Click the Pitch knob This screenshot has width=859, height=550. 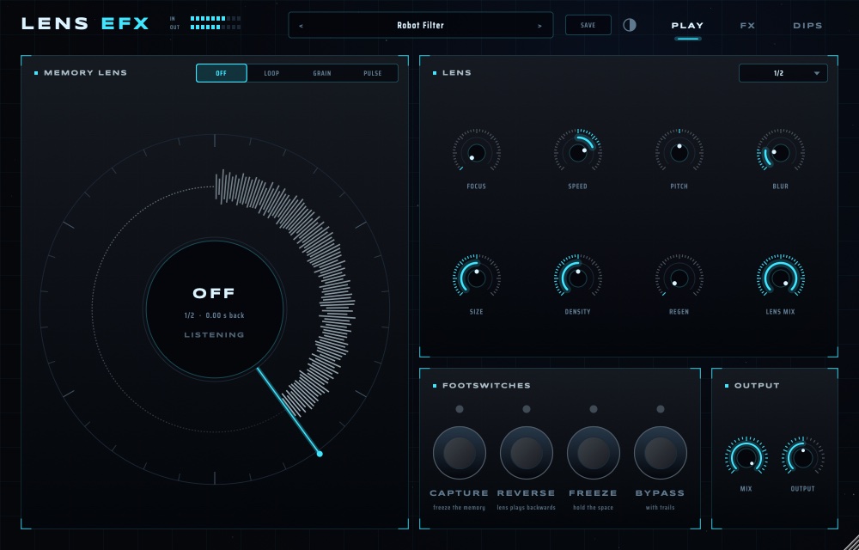[x=679, y=153]
